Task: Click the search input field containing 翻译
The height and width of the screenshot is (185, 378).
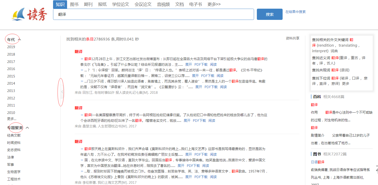Action: tap(153, 14)
